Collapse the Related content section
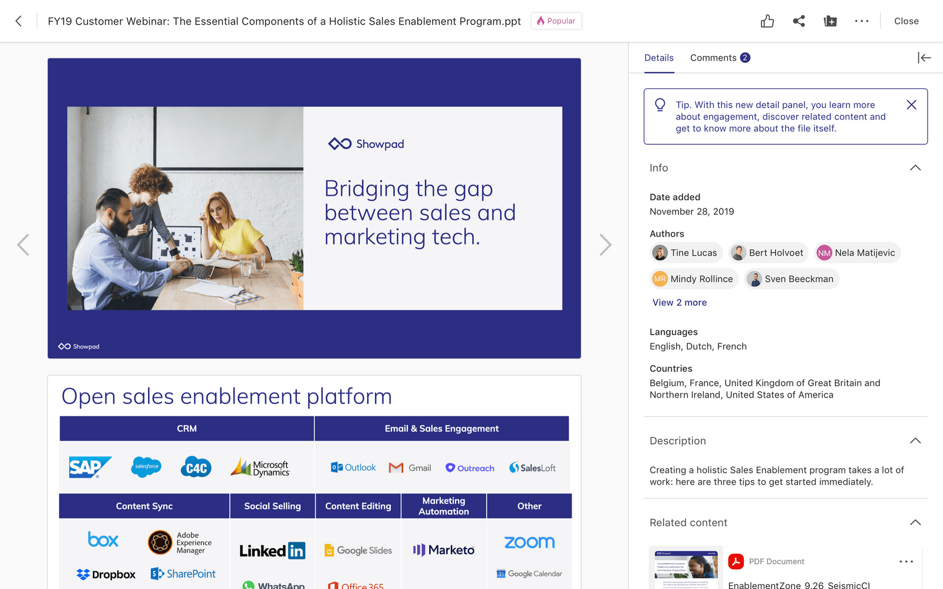 pos(915,522)
